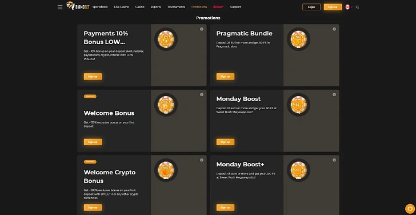Open the search magnifier icon

(x=357, y=7)
